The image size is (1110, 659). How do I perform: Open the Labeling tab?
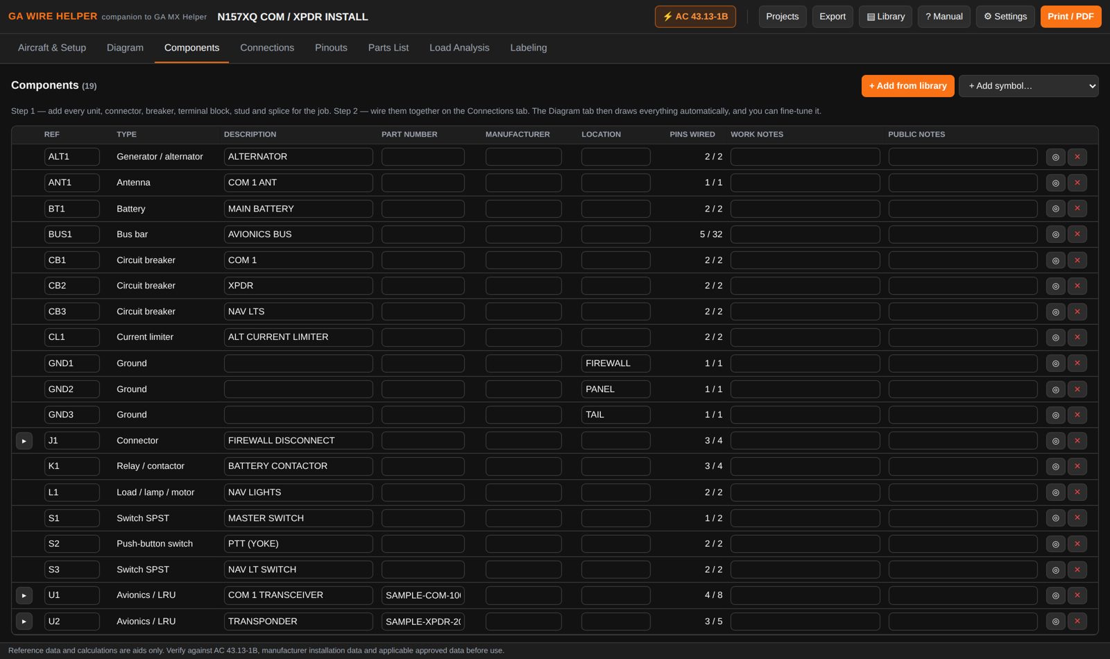pyautogui.click(x=529, y=48)
